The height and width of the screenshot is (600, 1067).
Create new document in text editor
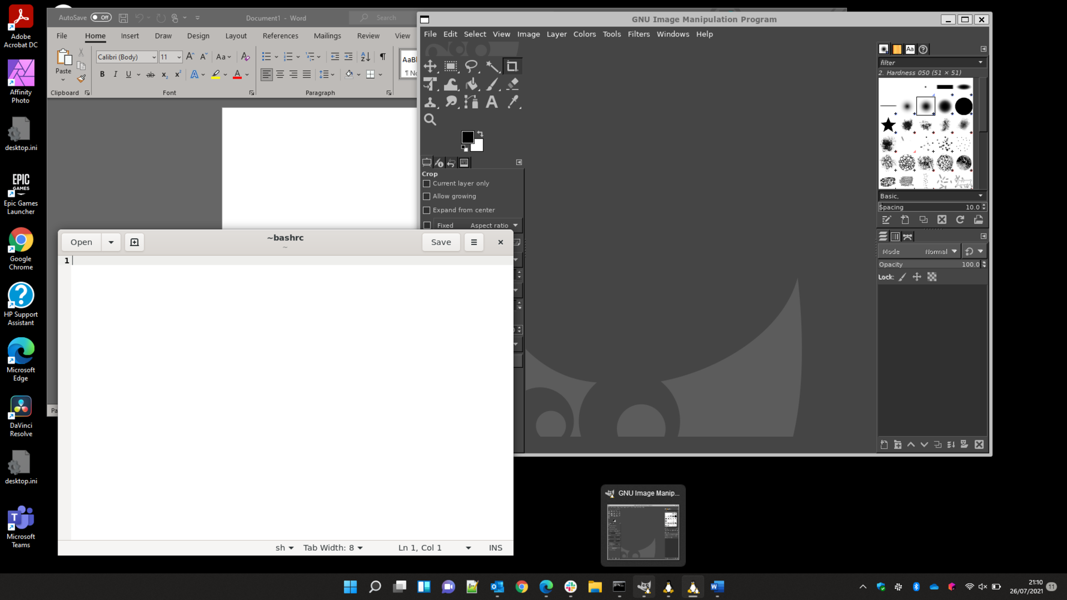click(x=134, y=242)
